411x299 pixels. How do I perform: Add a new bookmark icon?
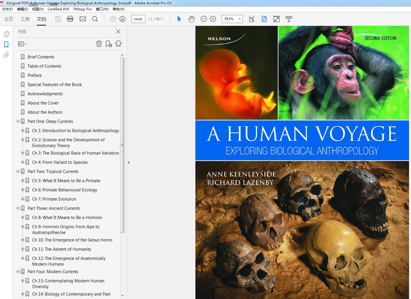pyautogui.click(x=109, y=44)
